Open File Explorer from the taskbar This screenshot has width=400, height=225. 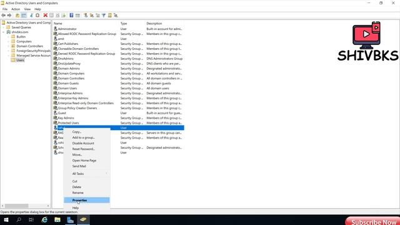tap(57, 219)
